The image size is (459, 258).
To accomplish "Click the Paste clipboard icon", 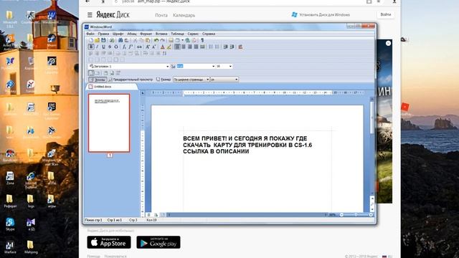I will pyautogui.click(x=148, y=40).
